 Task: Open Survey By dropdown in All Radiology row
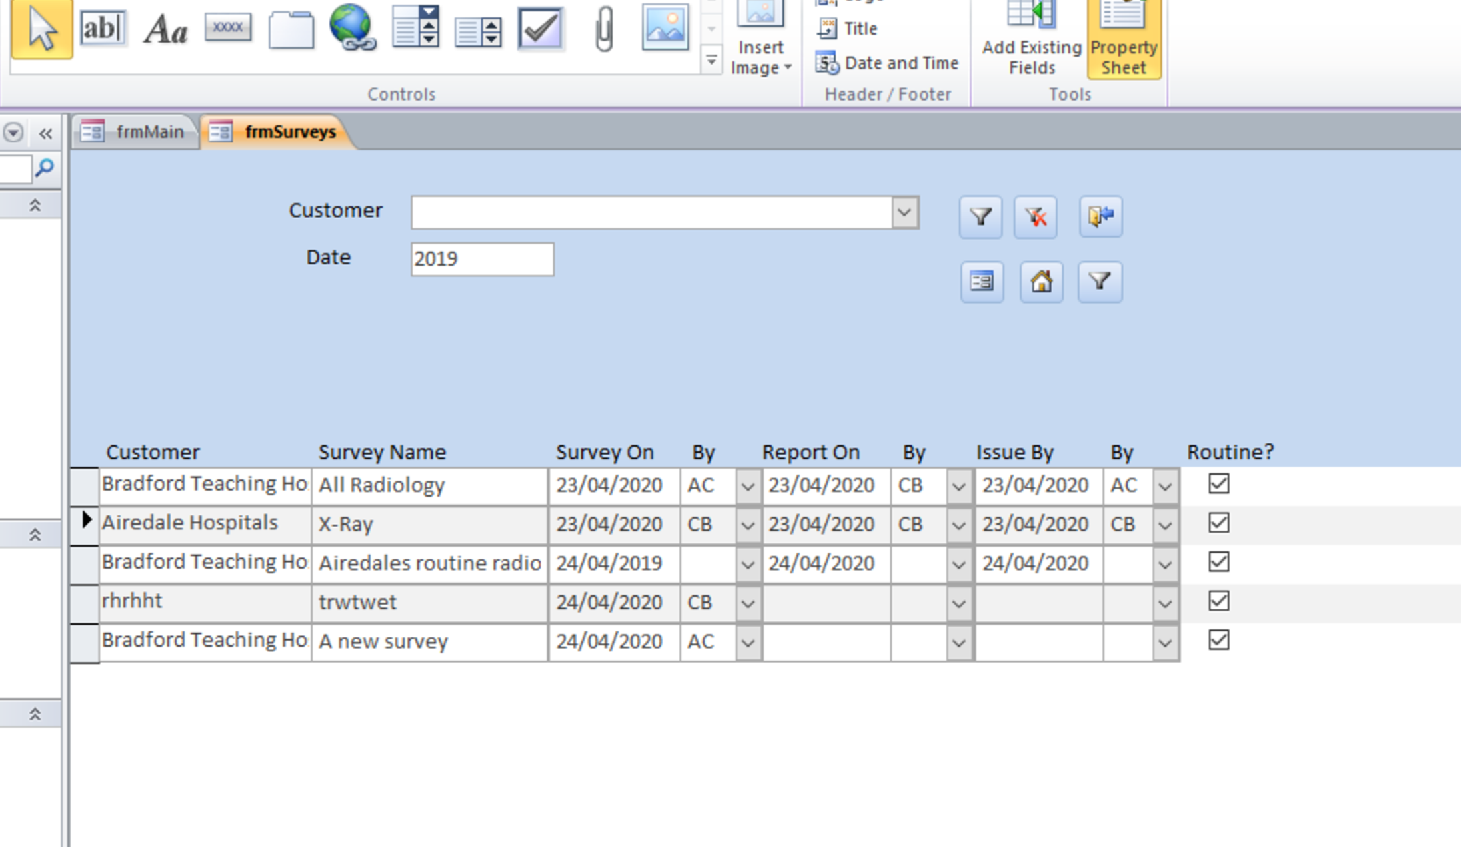coord(748,486)
